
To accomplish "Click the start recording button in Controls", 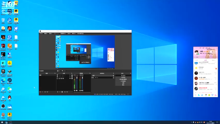I will pos(123,77).
